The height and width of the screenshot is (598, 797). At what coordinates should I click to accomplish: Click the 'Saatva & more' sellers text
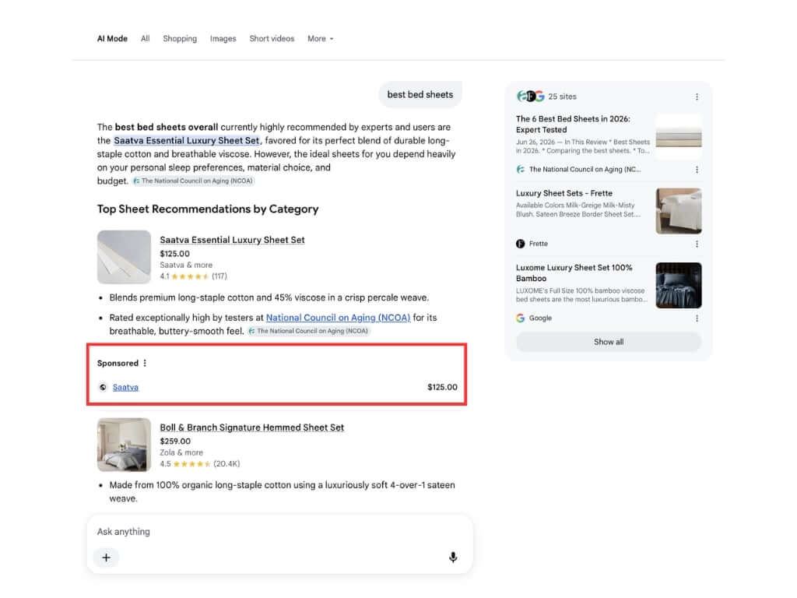(x=186, y=265)
